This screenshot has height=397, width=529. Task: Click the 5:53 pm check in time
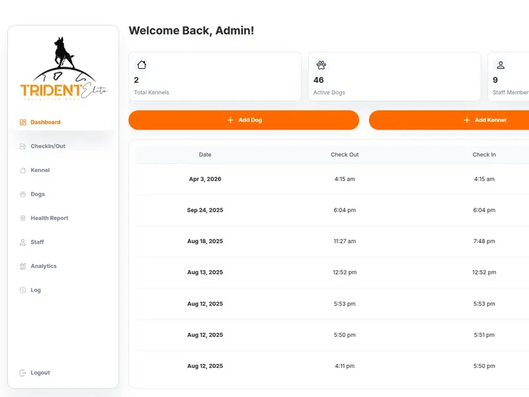(484, 304)
